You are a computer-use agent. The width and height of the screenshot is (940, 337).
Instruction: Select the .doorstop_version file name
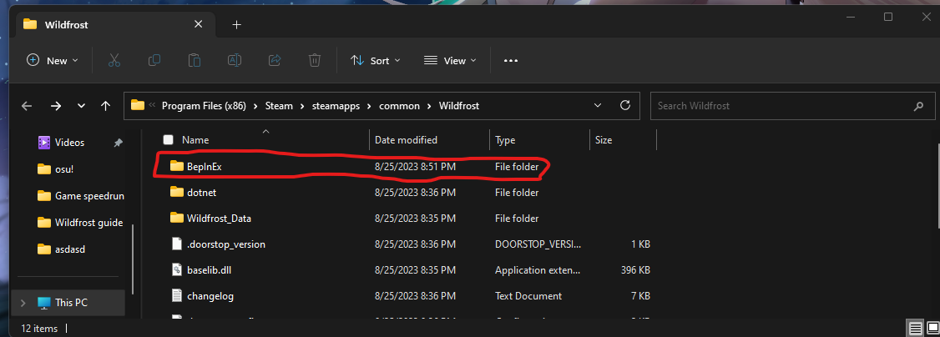tap(226, 244)
